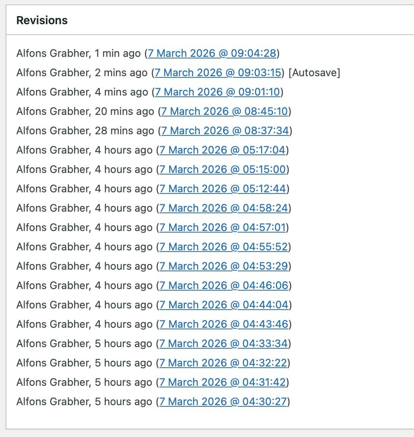Screen dimensions: 414x437
Task: Open the revision saved at 05:15:00
Action: [x=222, y=169]
